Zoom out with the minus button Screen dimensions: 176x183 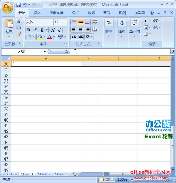(132, 179)
